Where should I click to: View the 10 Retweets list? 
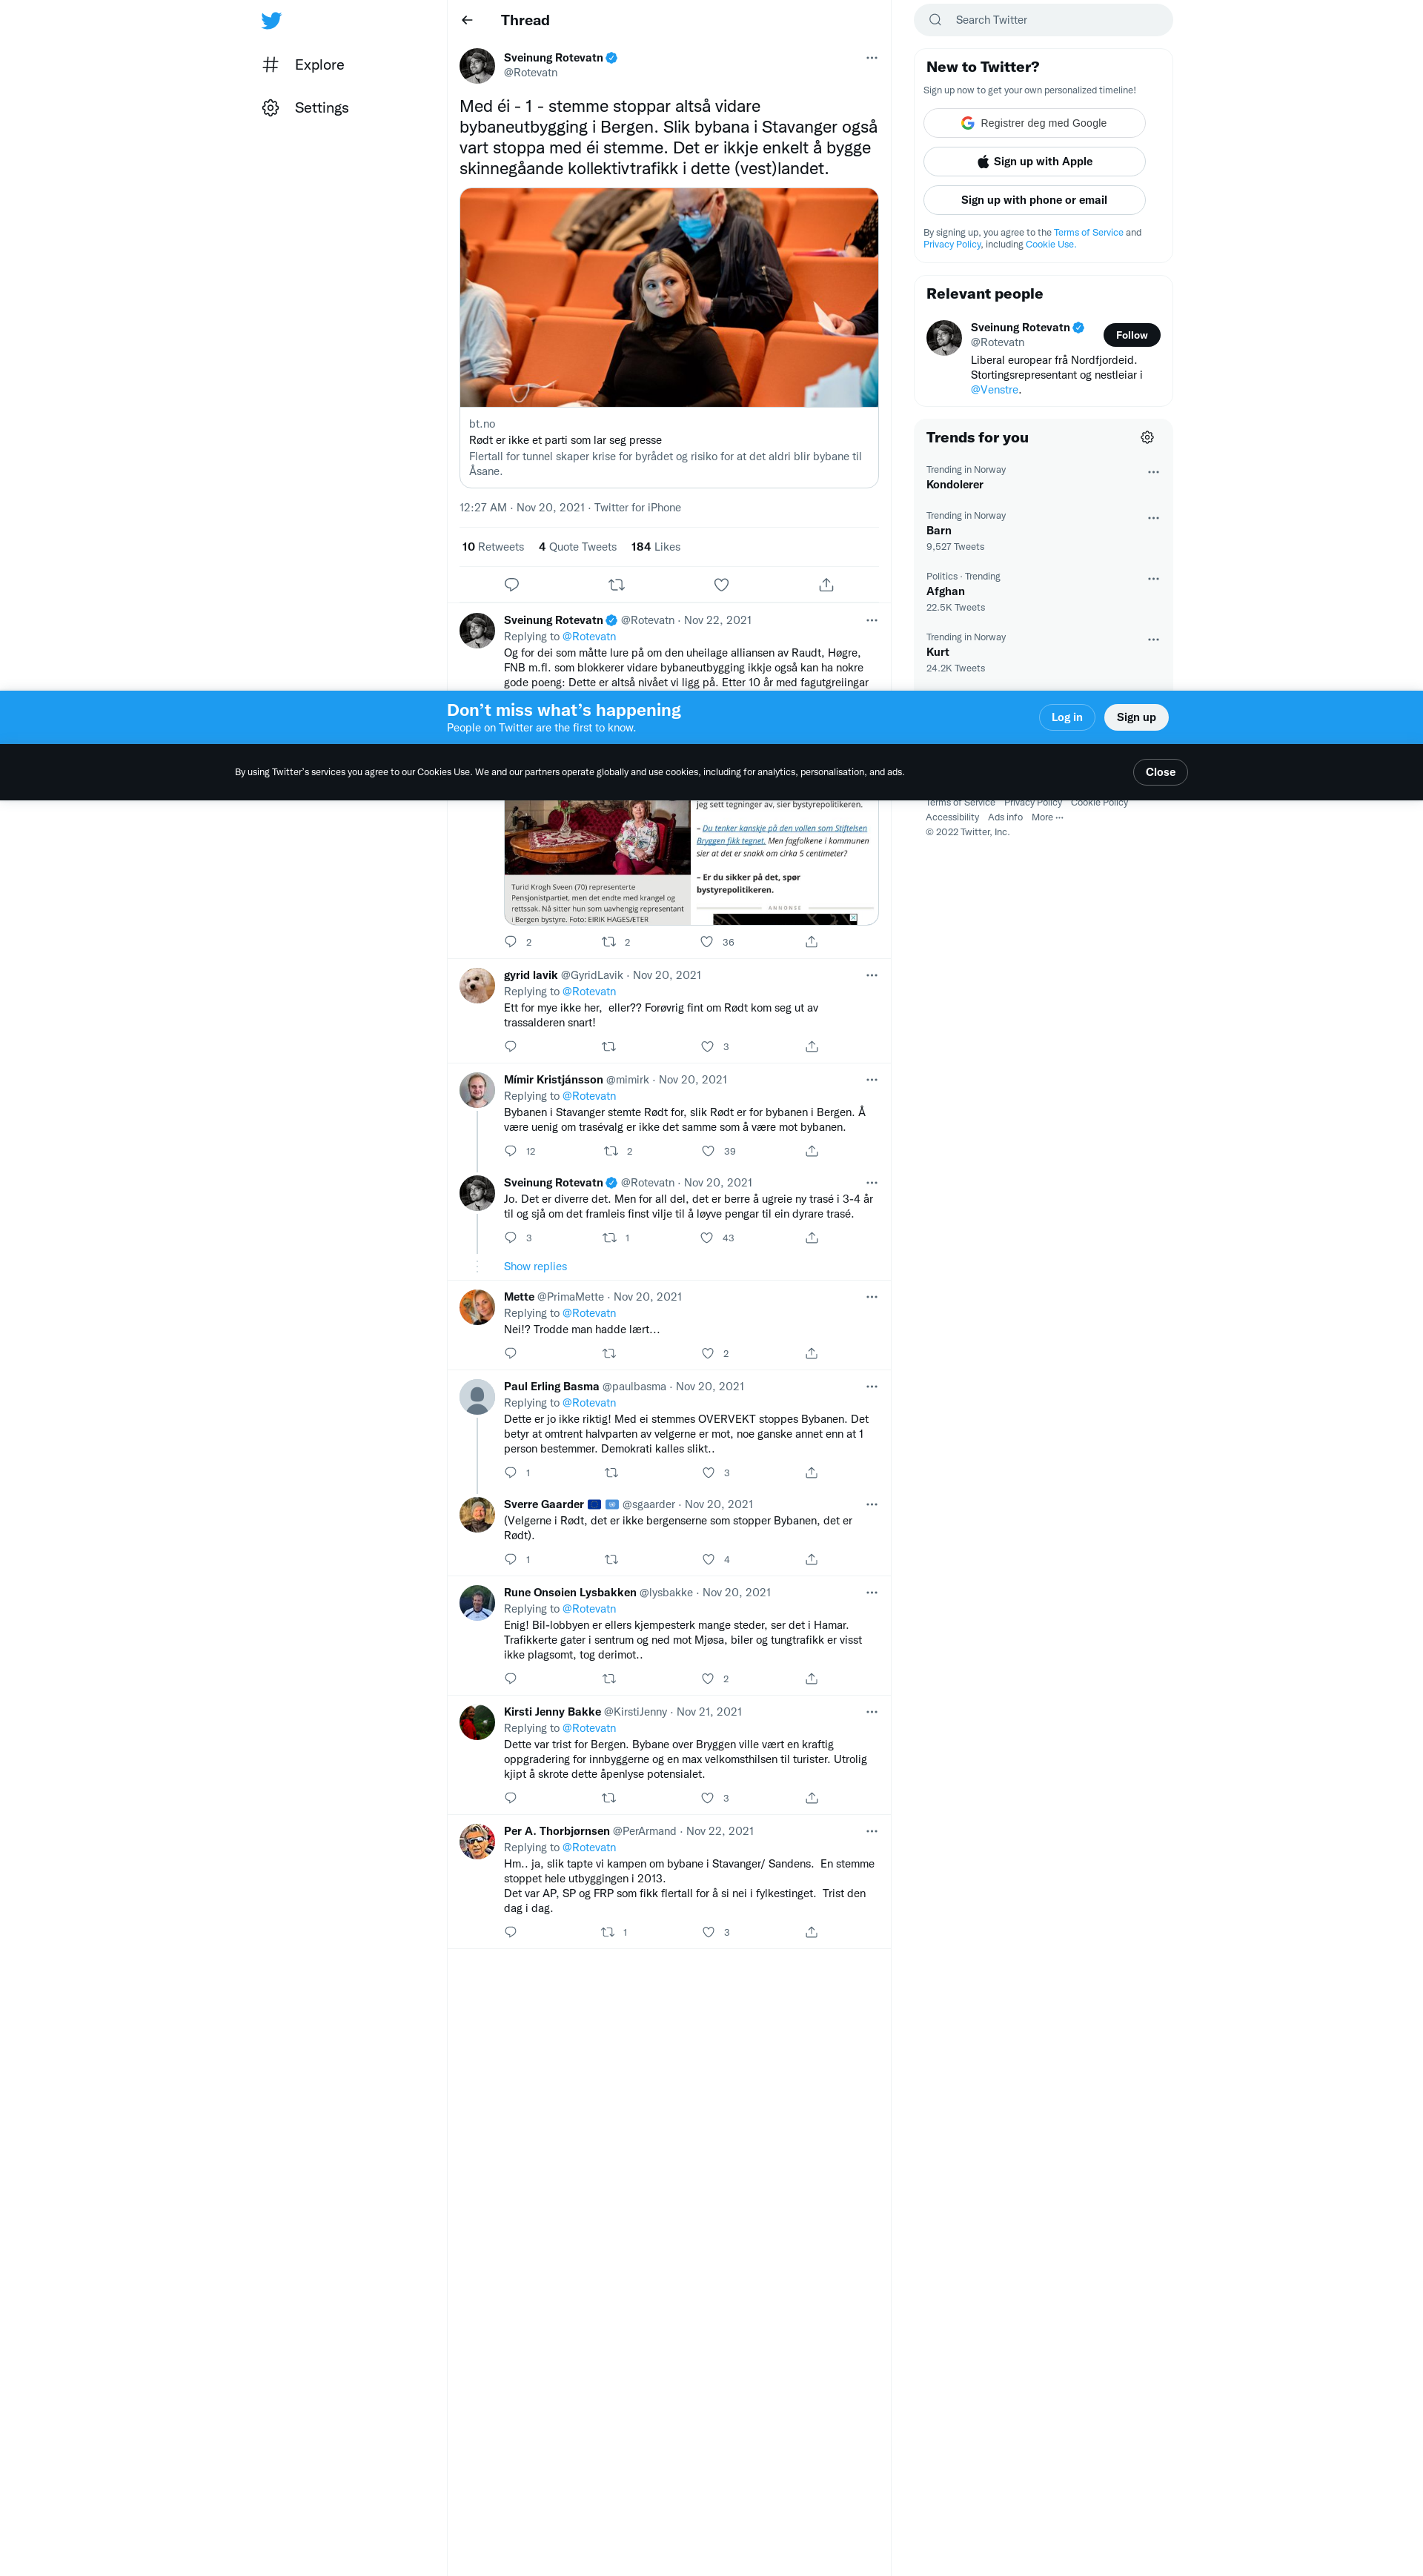[493, 547]
